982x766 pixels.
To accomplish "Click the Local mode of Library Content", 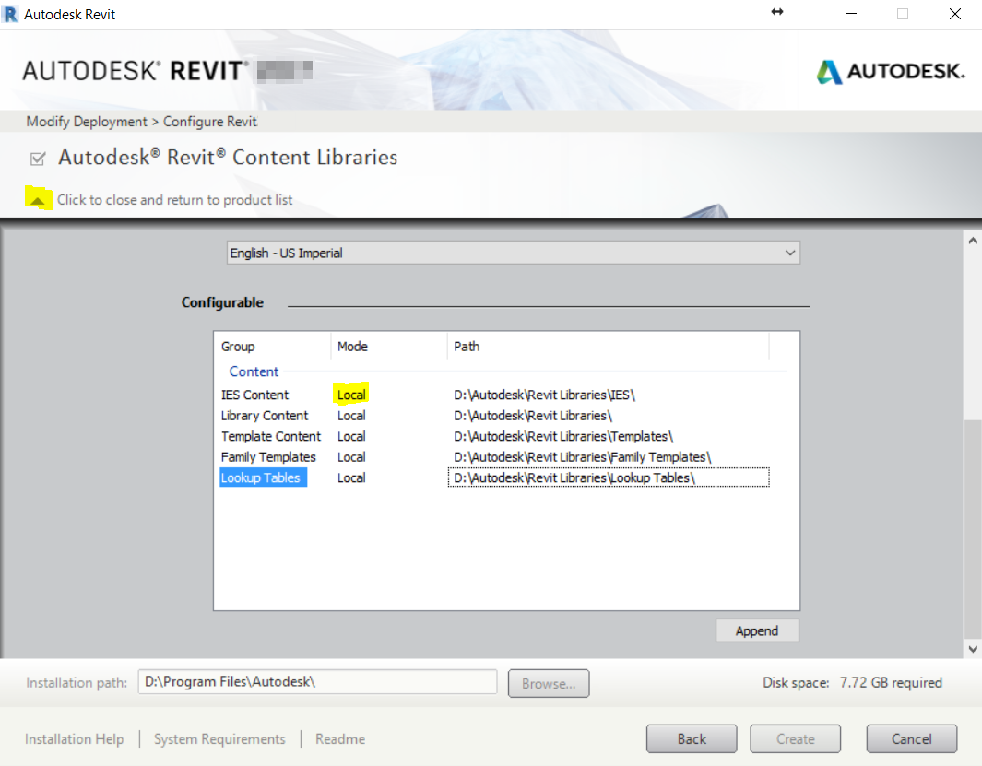I will 351,415.
